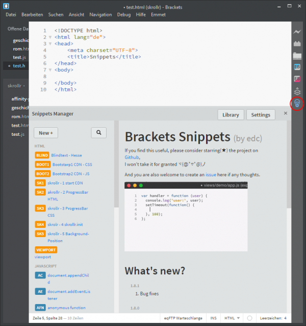The height and width of the screenshot is (326, 306).
Task: Open the HTML language dropdown in status bar
Action: 232,318
